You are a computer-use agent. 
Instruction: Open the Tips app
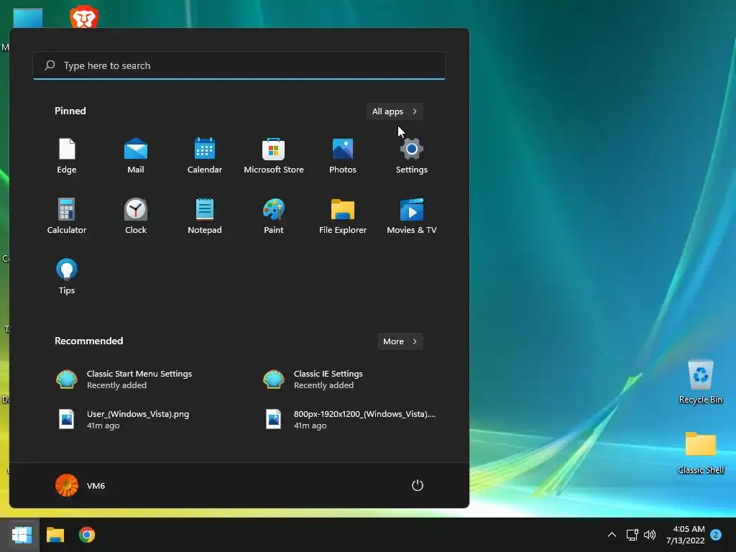[x=67, y=277]
